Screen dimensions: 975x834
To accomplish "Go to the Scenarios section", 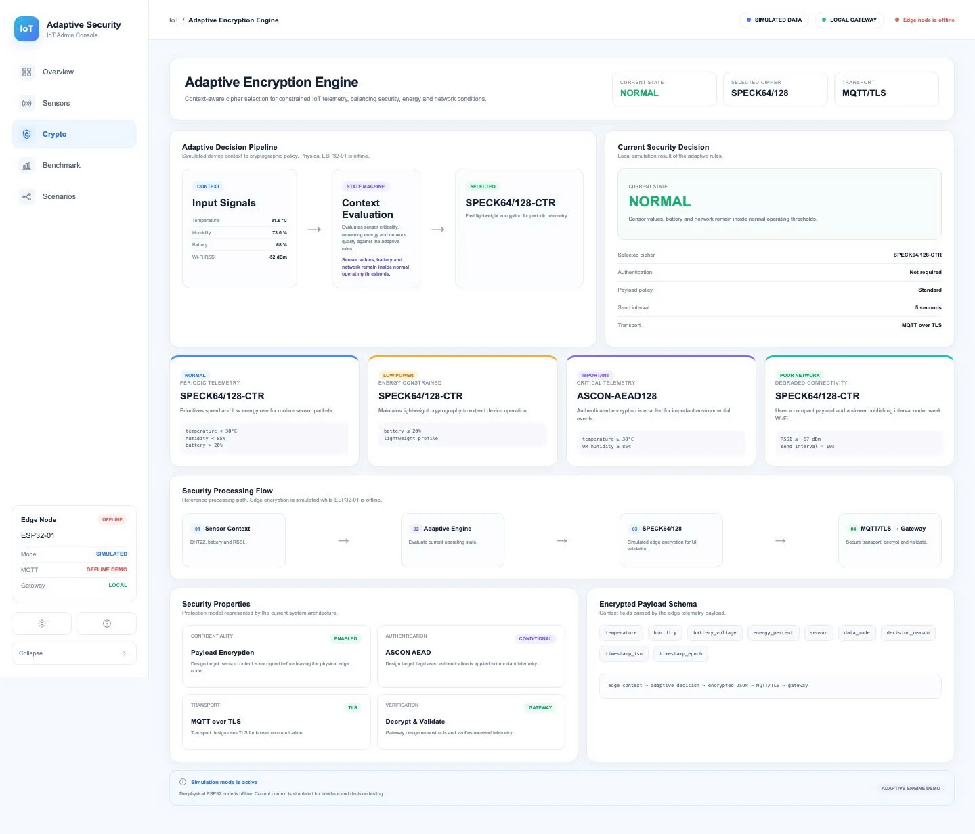I will pos(74,196).
